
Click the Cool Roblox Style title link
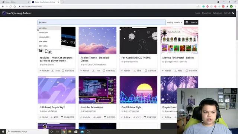point(131,107)
